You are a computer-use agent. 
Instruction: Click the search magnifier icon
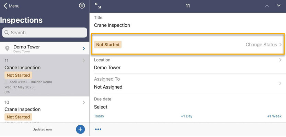click(7, 33)
